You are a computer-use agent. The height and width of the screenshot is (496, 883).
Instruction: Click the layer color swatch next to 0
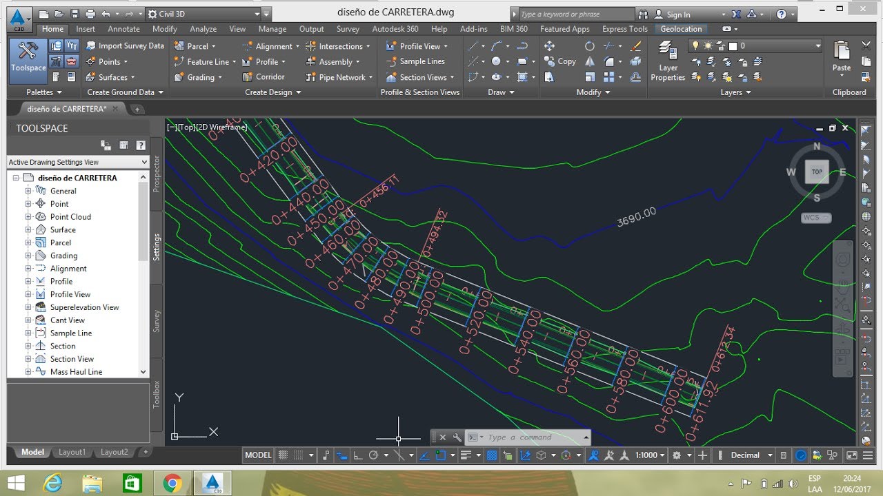coord(733,46)
